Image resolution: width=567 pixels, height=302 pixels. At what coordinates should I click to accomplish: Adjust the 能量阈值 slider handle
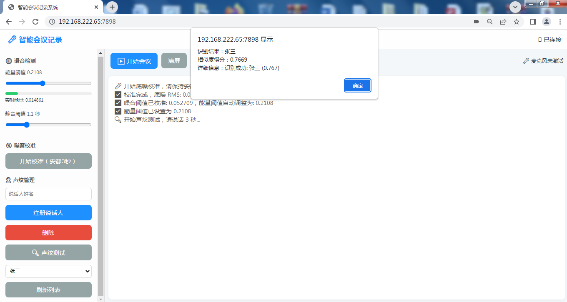[43, 83]
